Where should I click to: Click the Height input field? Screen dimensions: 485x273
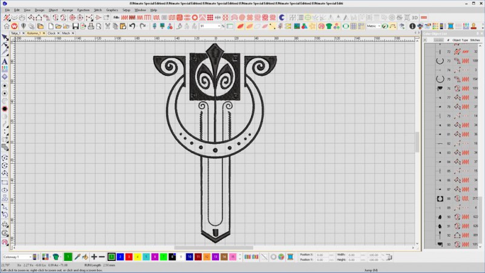(354, 260)
